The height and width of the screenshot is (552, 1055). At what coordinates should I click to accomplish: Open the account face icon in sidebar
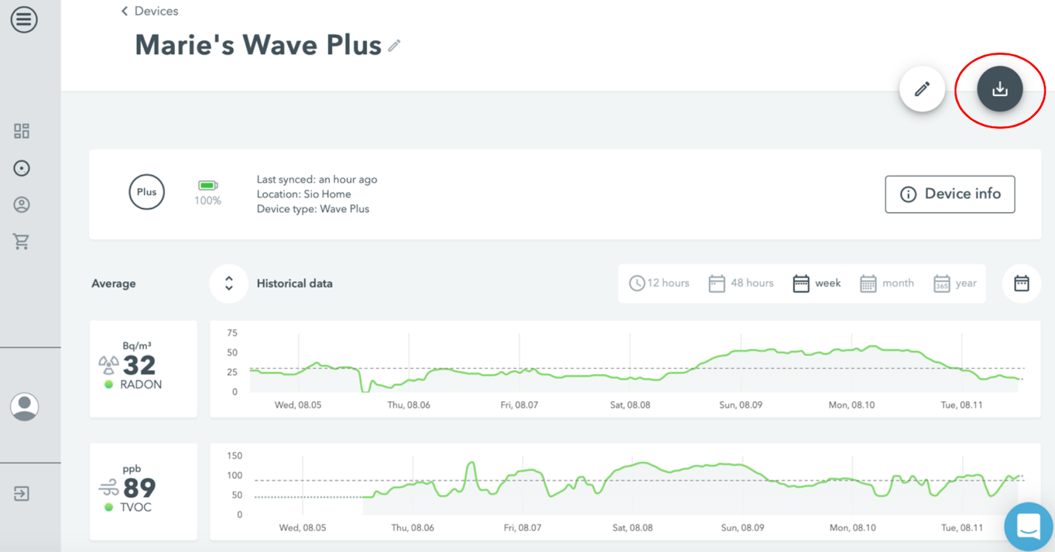(x=22, y=205)
